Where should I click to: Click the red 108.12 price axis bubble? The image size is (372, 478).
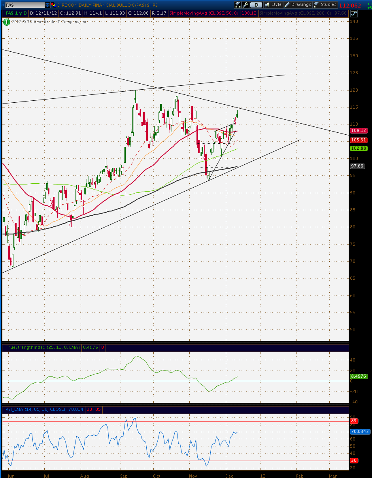pos(359,130)
